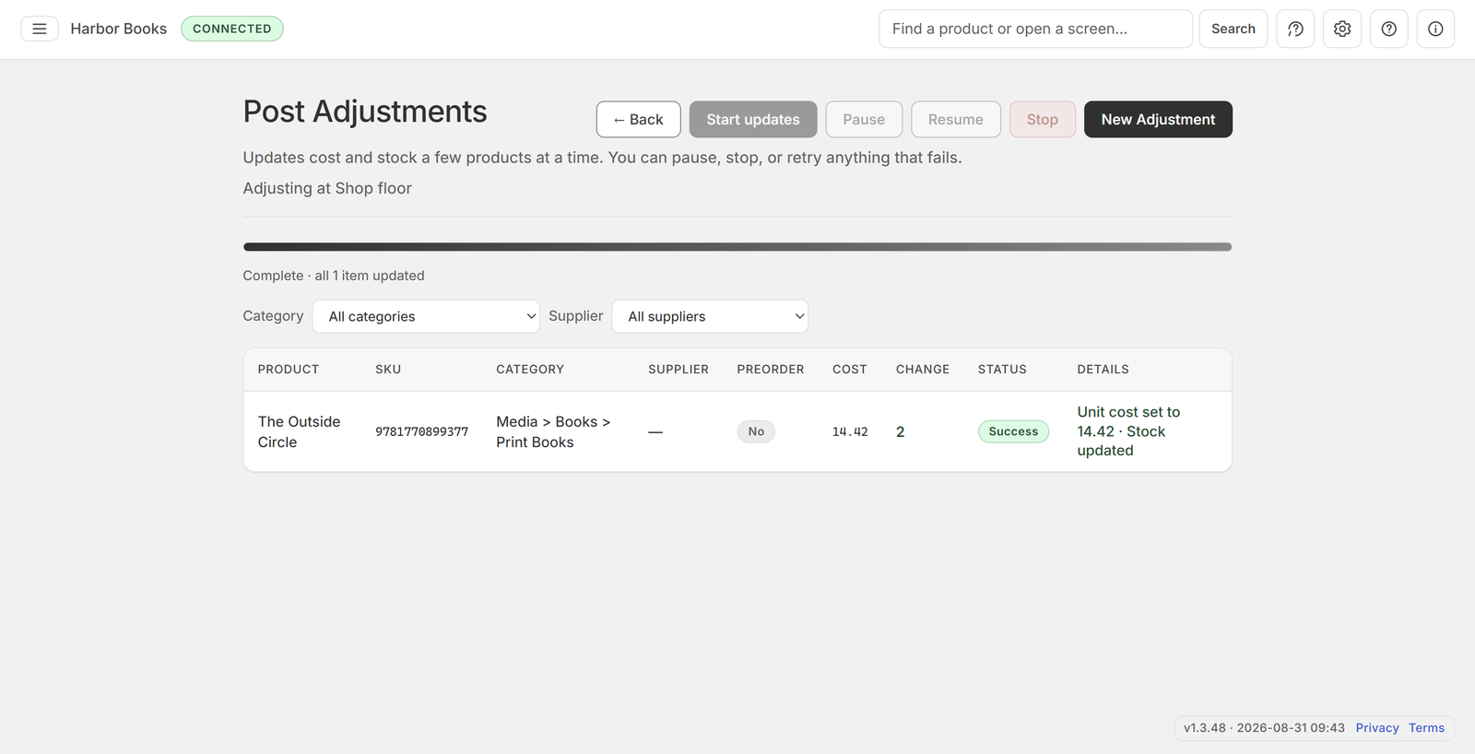
Task: Click Start updates button
Action: 753,120
